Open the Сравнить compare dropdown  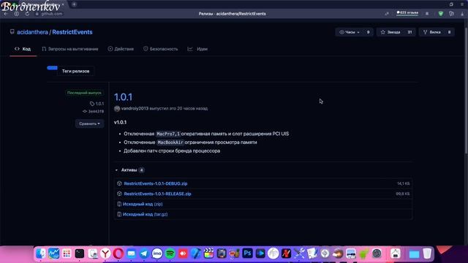pos(89,123)
